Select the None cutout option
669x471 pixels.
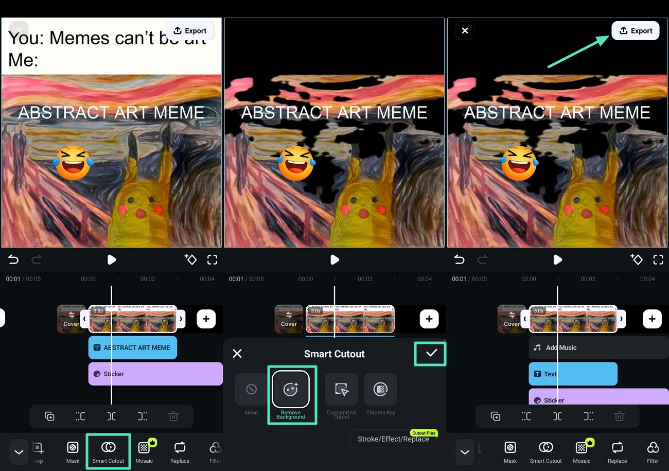(x=251, y=395)
